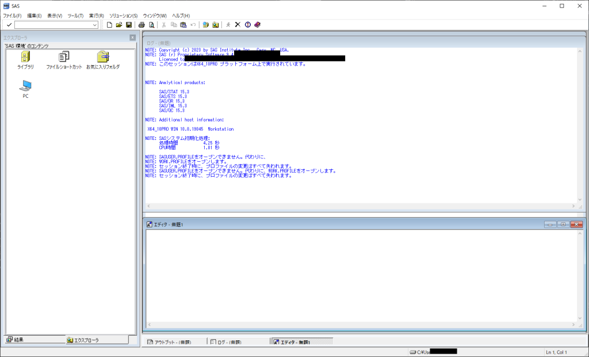Click the Paste clipboard icon
Viewport: 589px width, 357px height.
point(183,25)
